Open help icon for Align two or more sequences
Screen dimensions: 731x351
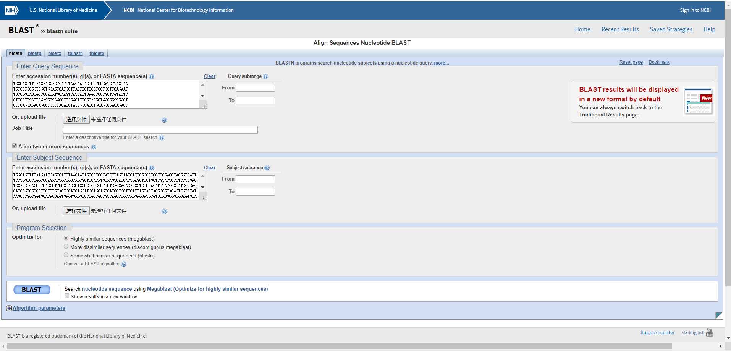tap(94, 147)
